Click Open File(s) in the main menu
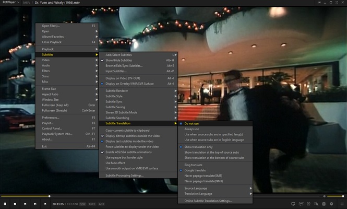347x209 pixels. (x=67, y=26)
